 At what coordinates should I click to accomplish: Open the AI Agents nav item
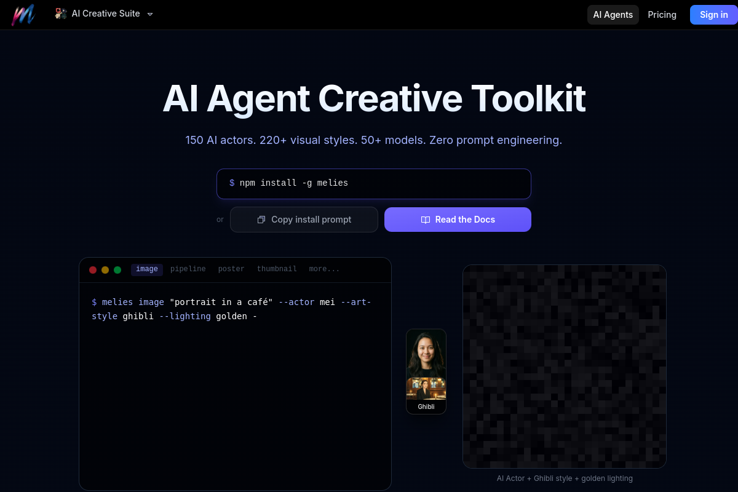point(613,15)
